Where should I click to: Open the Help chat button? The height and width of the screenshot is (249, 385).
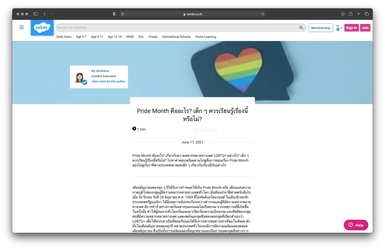(356, 225)
